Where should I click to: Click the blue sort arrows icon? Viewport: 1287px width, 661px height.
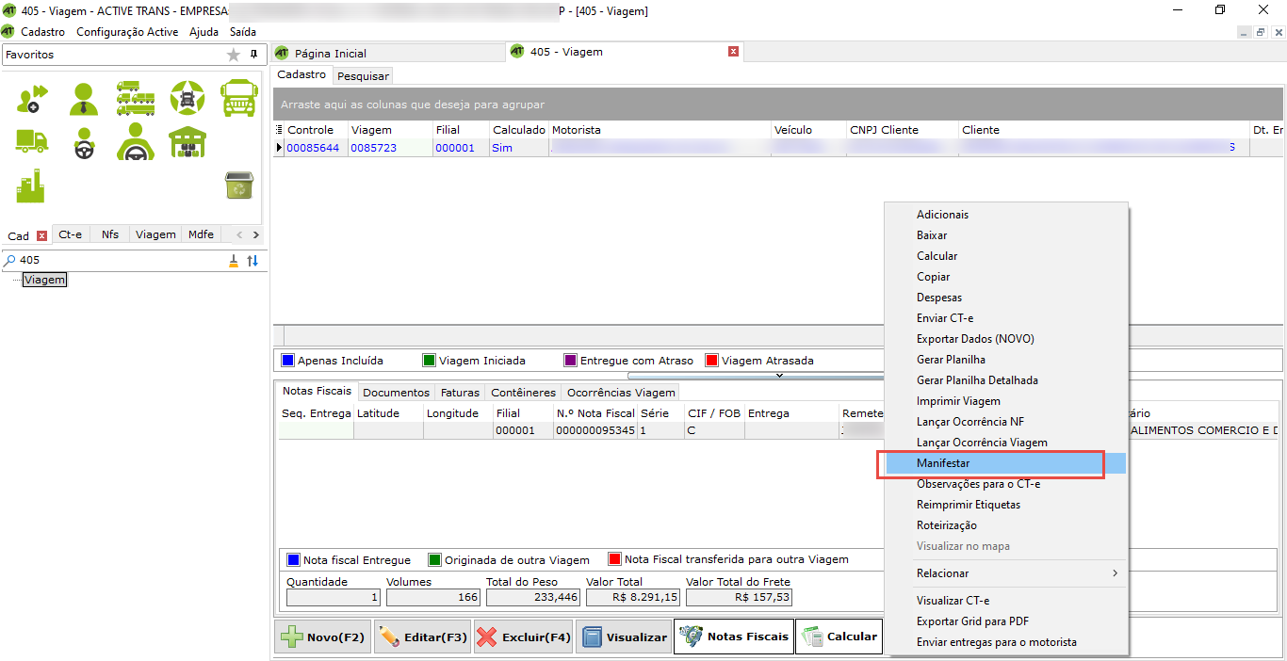[x=253, y=261]
